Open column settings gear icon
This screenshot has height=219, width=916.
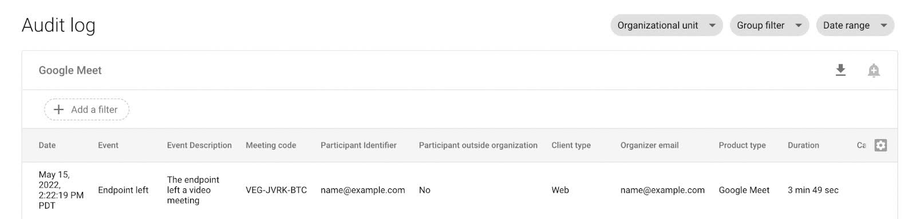point(881,145)
